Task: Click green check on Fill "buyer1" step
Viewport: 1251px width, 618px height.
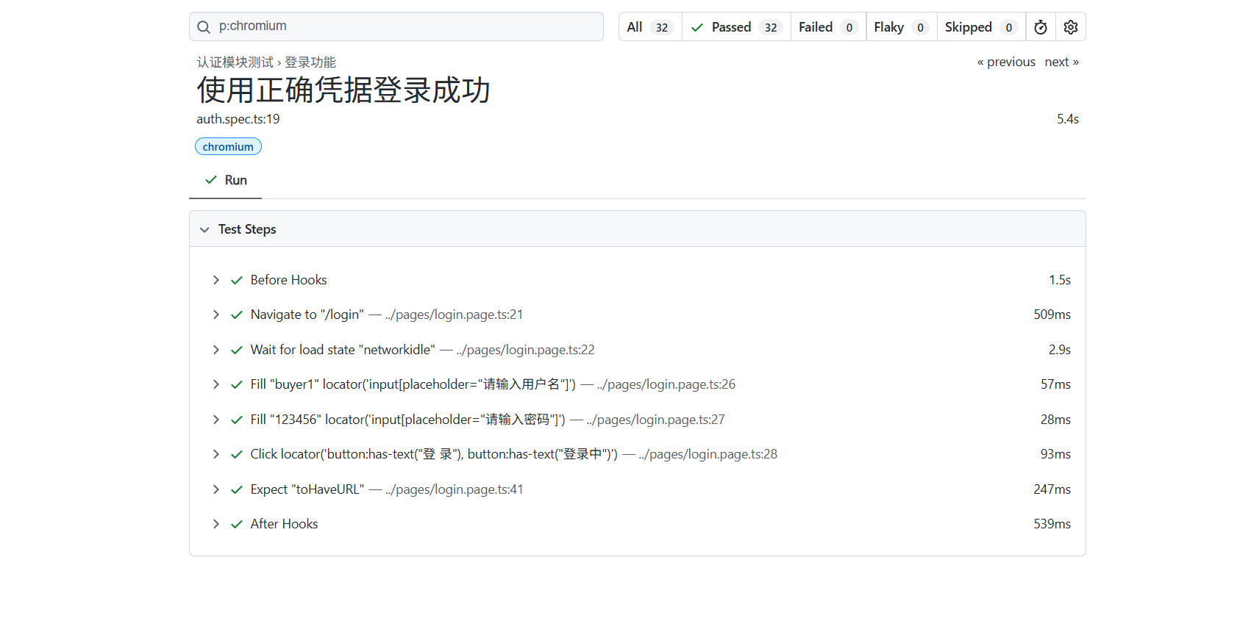Action: click(x=237, y=384)
